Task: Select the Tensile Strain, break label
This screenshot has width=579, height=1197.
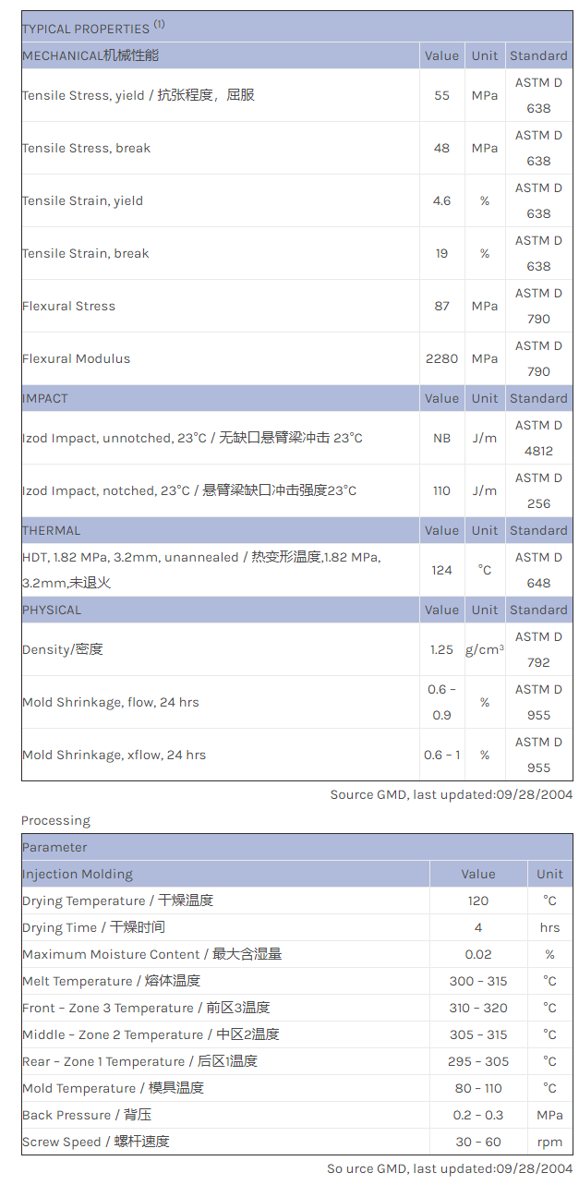Action: (85, 253)
